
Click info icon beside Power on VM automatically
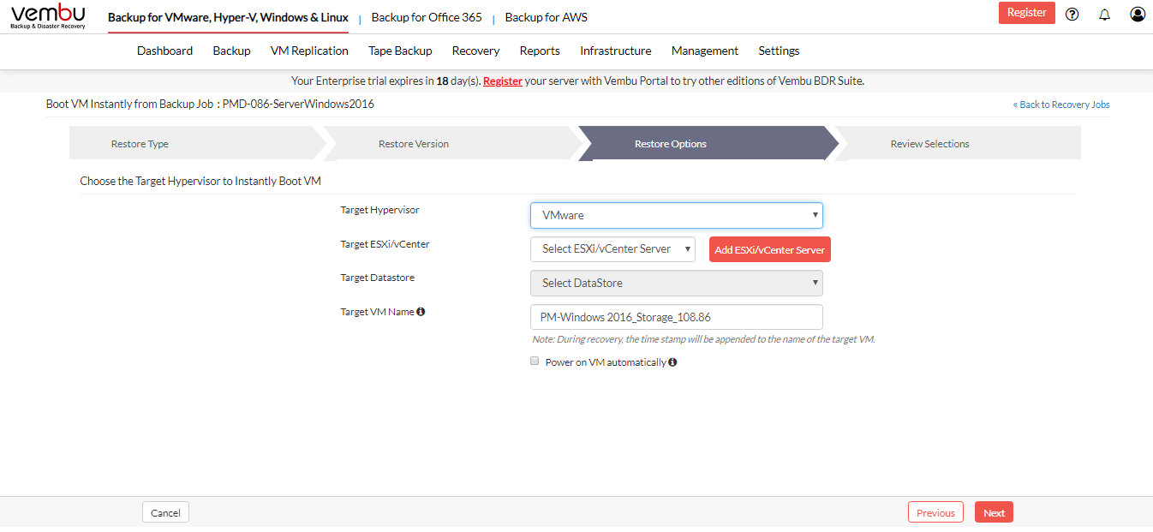(672, 362)
